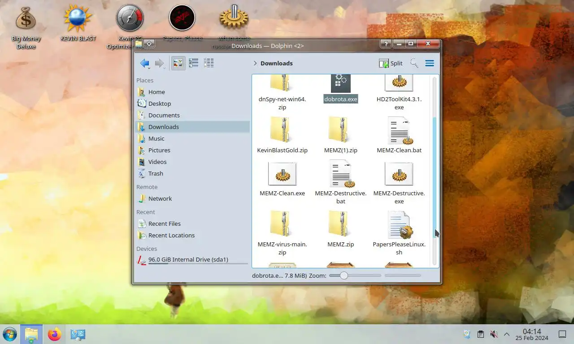Open Home in Places panel
Image resolution: width=574 pixels, height=344 pixels.
tap(192, 92)
